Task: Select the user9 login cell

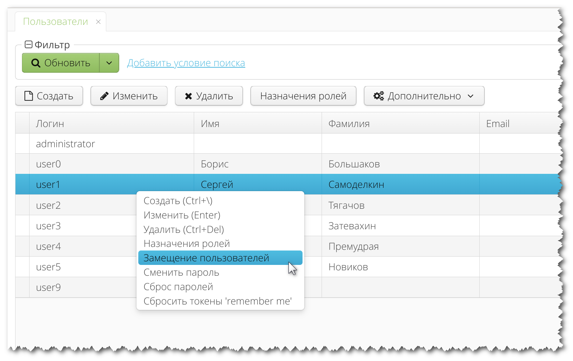Action: tap(83, 288)
